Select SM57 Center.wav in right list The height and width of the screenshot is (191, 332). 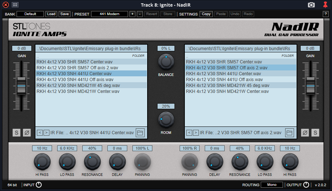click(x=241, y=62)
